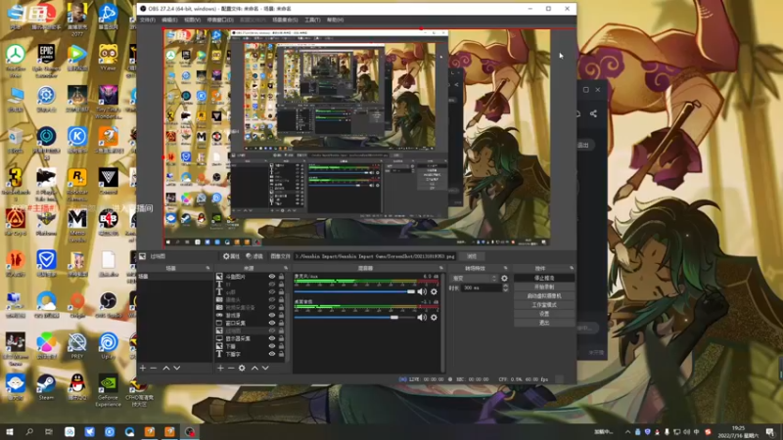
Task: Click the 工作室模式 button
Action: click(544, 305)
